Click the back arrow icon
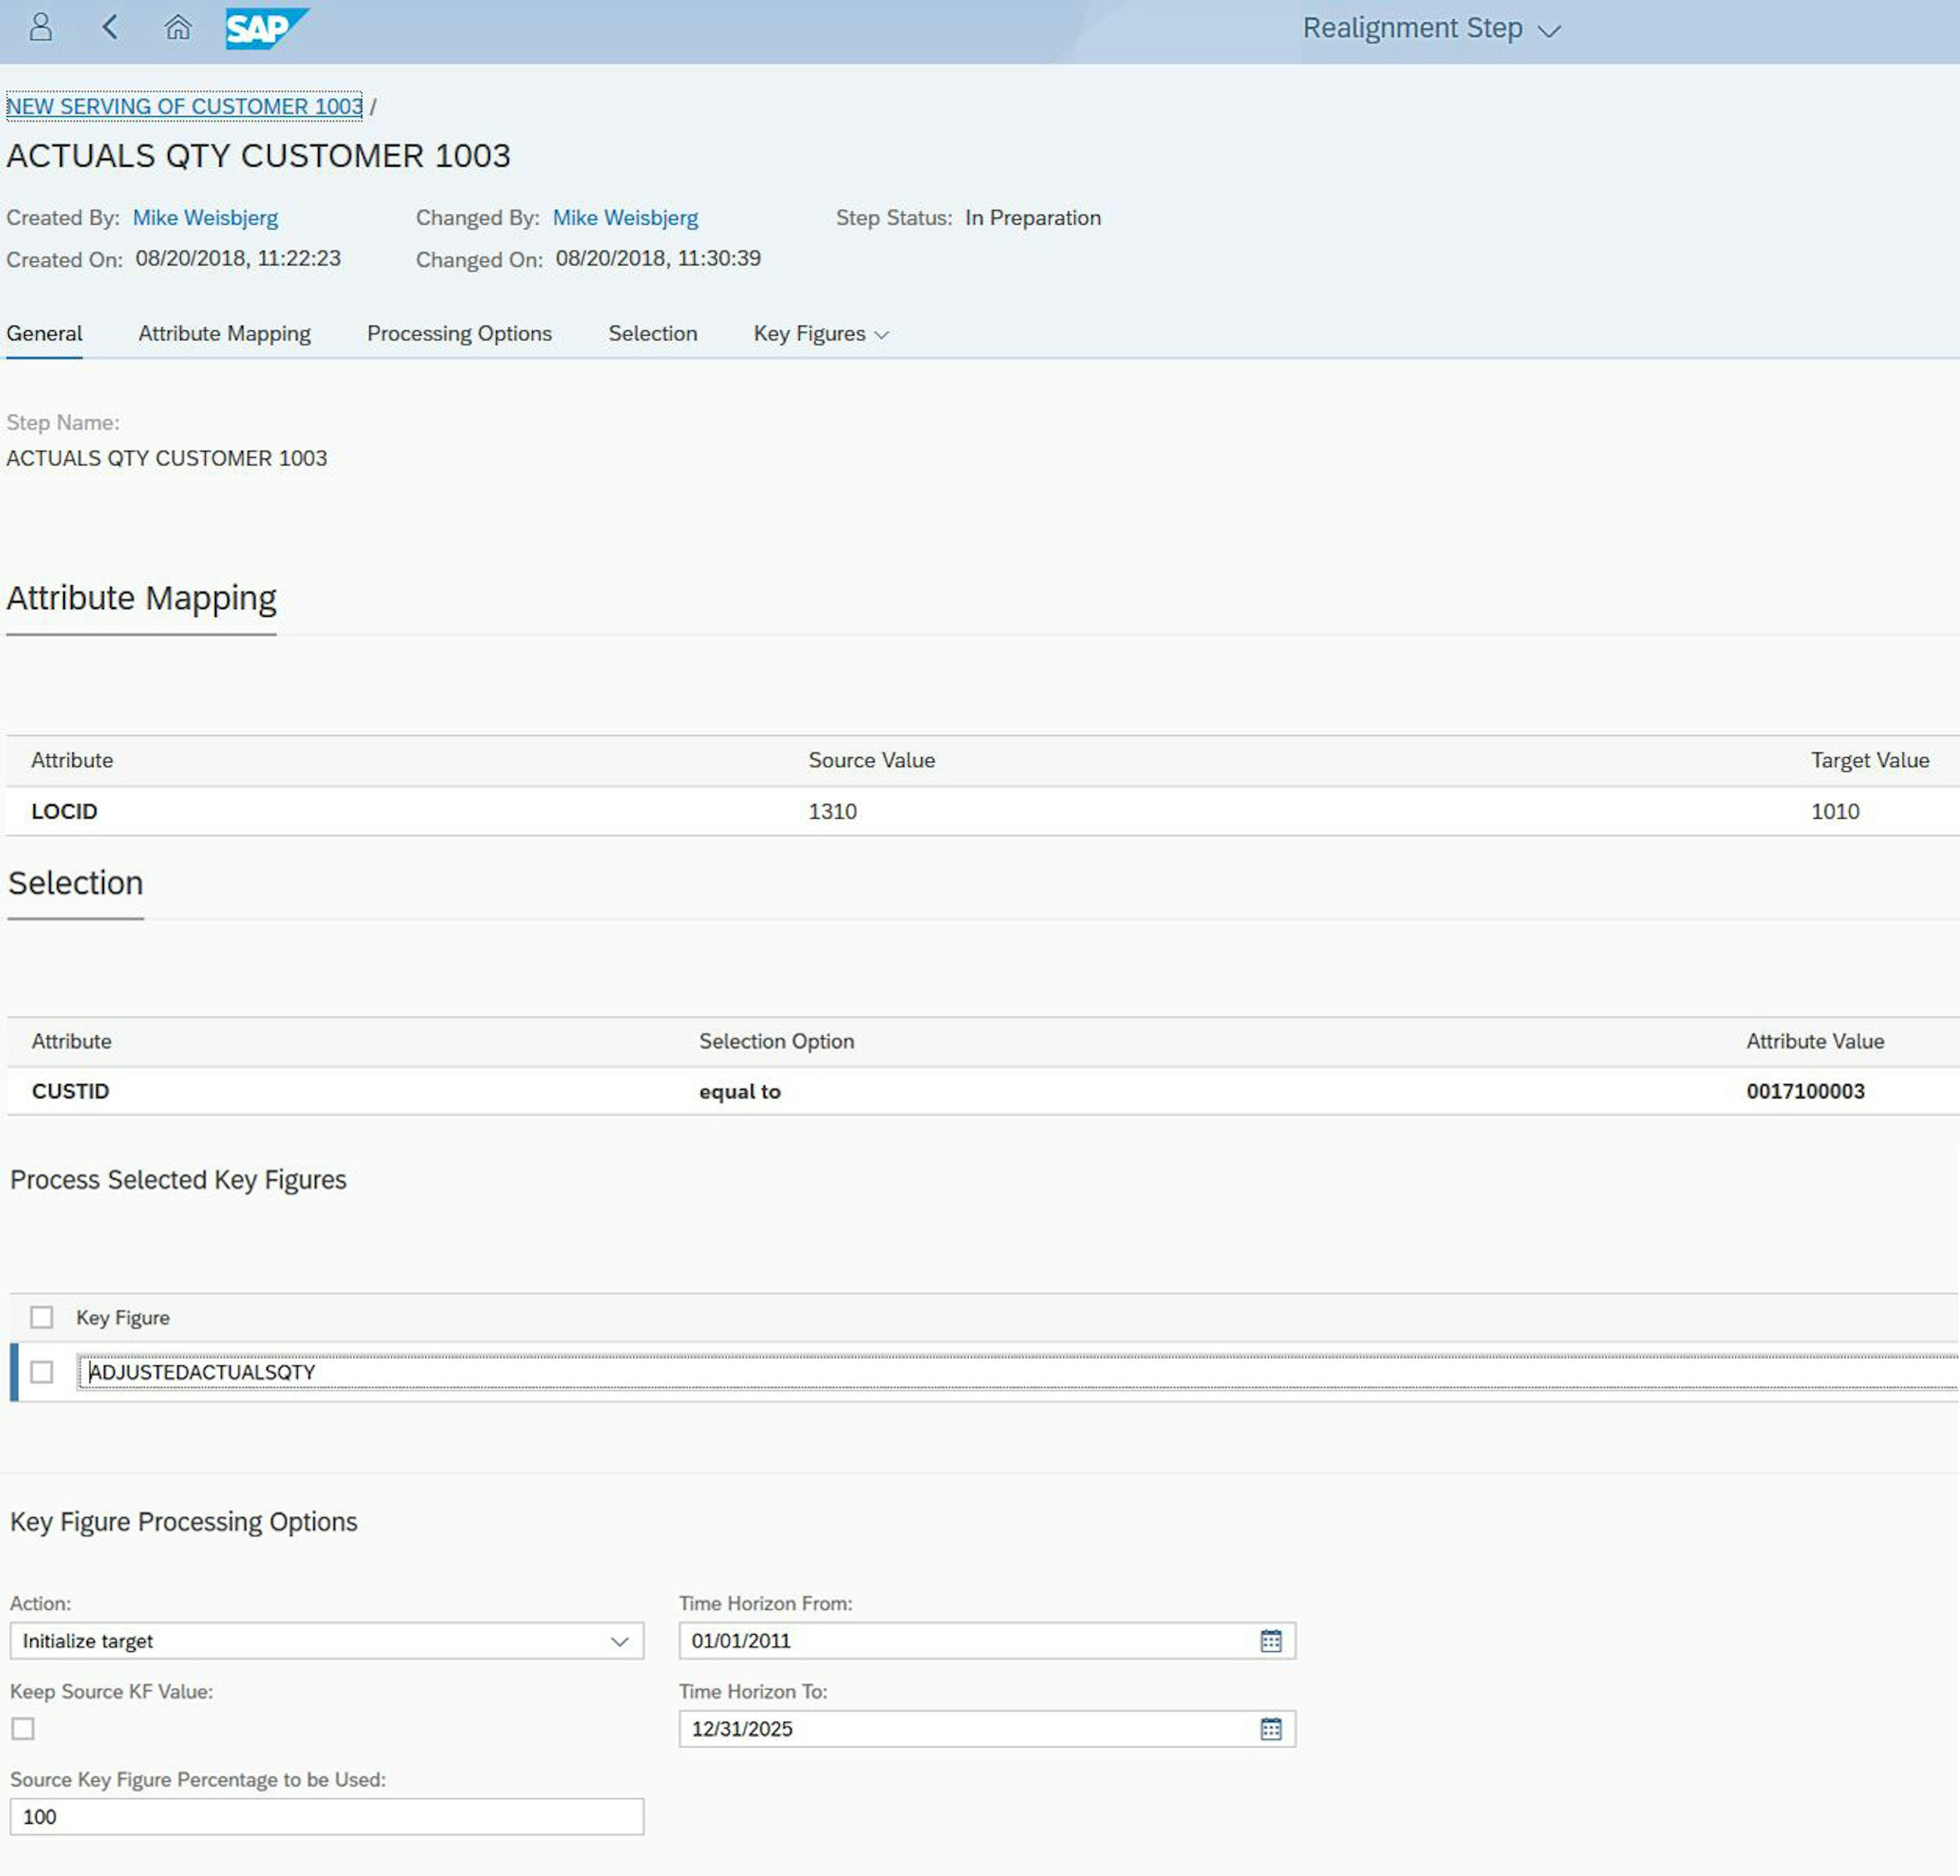 (x=110, y=27)
